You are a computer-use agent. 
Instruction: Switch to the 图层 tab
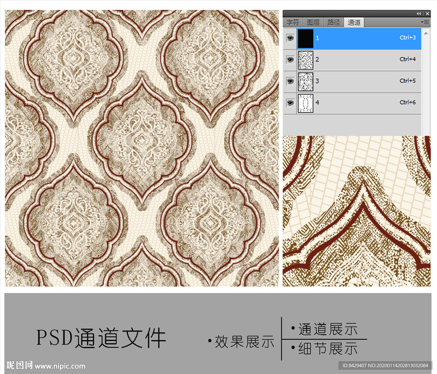(x=313, y=22)
